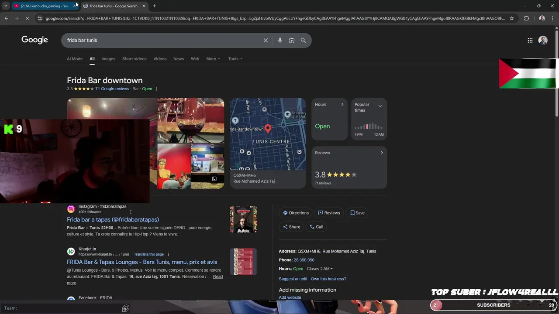Click the Share button
This screenshot has height=314, width=559.
point(291,227)
